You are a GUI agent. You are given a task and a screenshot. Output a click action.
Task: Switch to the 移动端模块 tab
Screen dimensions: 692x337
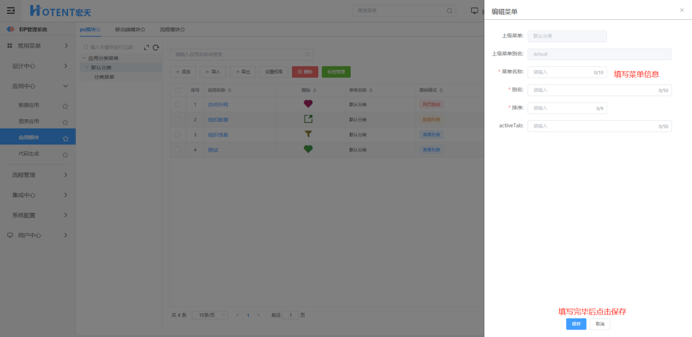130,30
